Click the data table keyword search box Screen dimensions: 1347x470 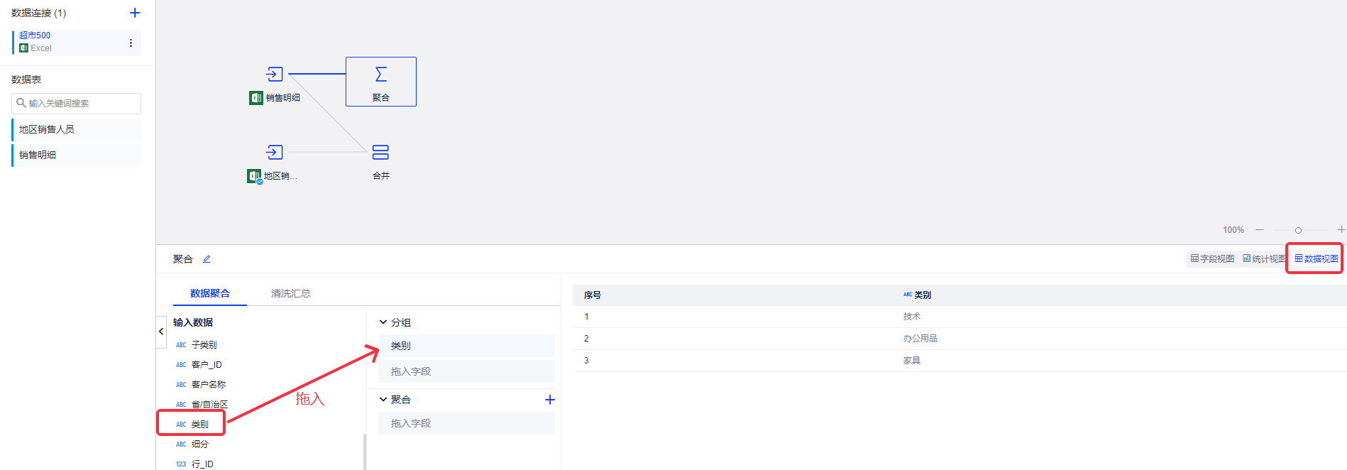tap(77, 104)
